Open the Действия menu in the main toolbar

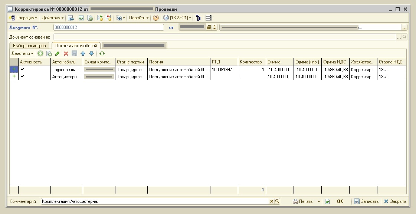point(53,18)
